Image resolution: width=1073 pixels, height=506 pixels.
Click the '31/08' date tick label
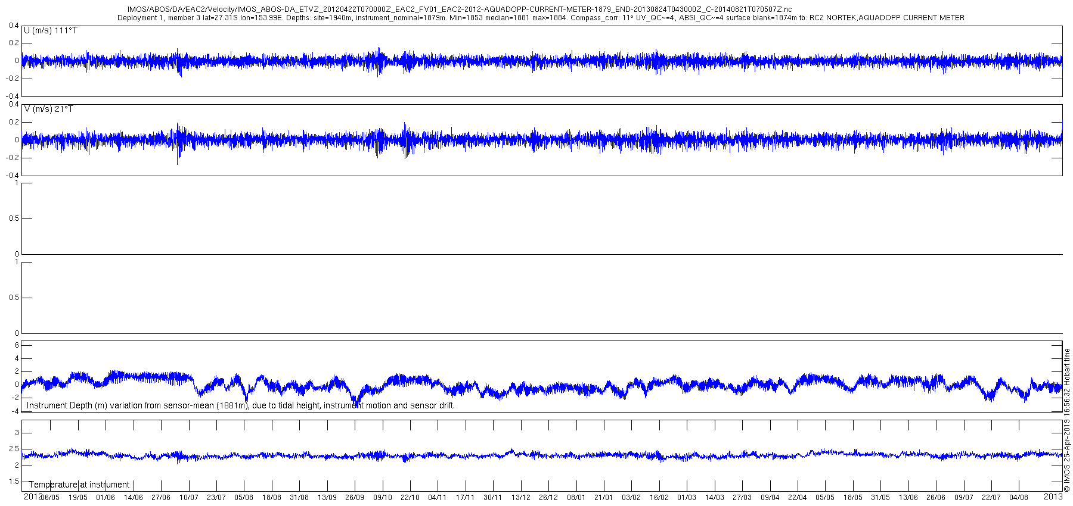(299, 498)
